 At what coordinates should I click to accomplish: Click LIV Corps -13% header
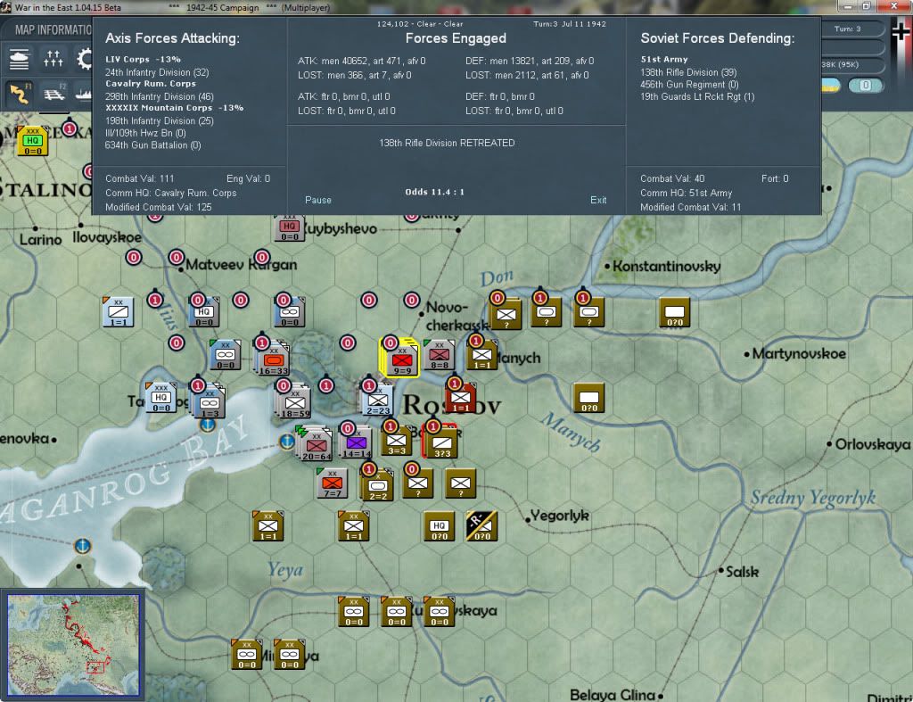pos(143,60)
